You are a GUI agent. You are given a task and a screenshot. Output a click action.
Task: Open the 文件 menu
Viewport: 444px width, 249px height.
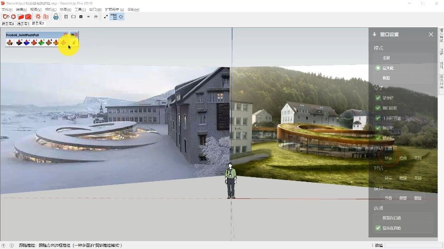tap(7, 9)
